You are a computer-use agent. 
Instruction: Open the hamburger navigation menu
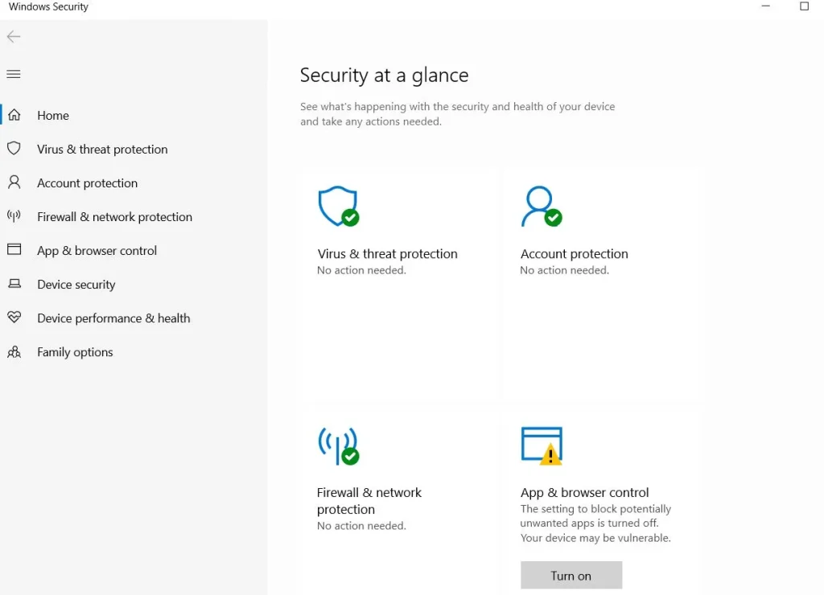14,74
